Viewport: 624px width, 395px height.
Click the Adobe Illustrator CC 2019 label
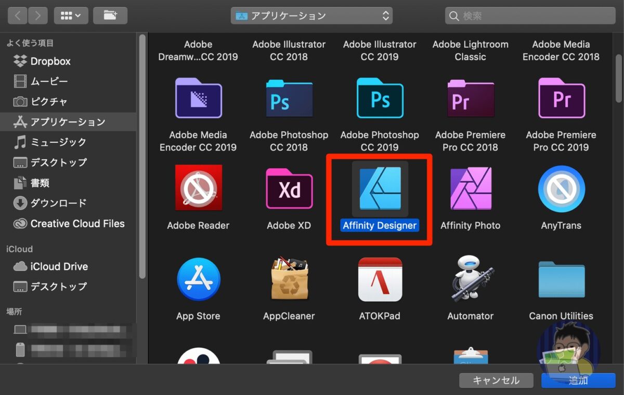(380, 50)
